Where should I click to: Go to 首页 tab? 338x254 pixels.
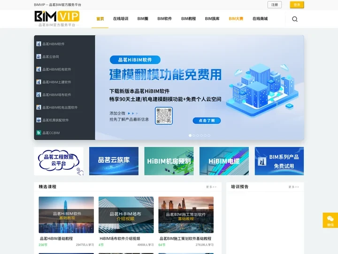coord(100,19)
